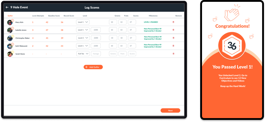Remove Isabella James using trash icon
Viewport: 265px width, 122px height.
[173, 30]
